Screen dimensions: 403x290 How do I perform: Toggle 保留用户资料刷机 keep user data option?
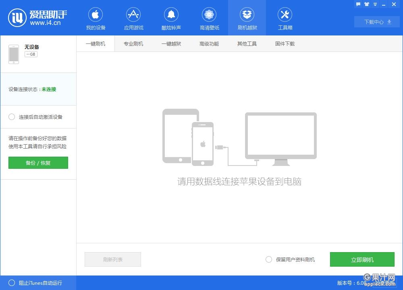point(269,259)
